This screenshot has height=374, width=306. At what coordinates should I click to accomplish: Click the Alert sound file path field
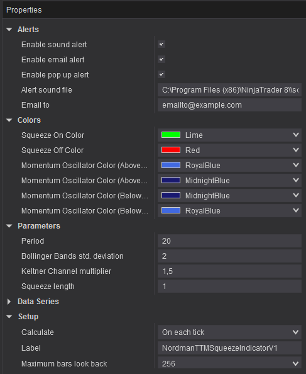229,90
